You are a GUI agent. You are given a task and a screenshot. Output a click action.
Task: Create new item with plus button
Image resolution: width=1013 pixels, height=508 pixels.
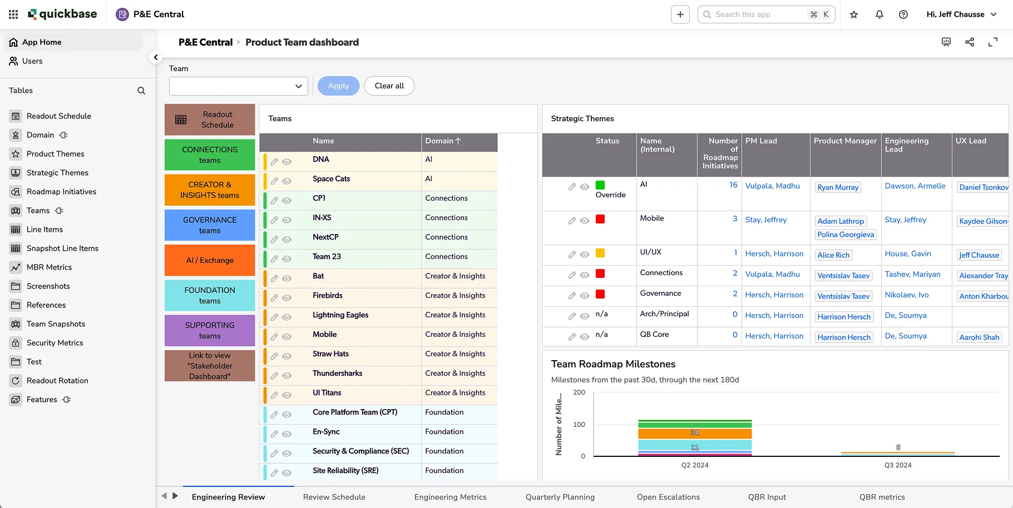pyautogui.click(x=680, y=14)
